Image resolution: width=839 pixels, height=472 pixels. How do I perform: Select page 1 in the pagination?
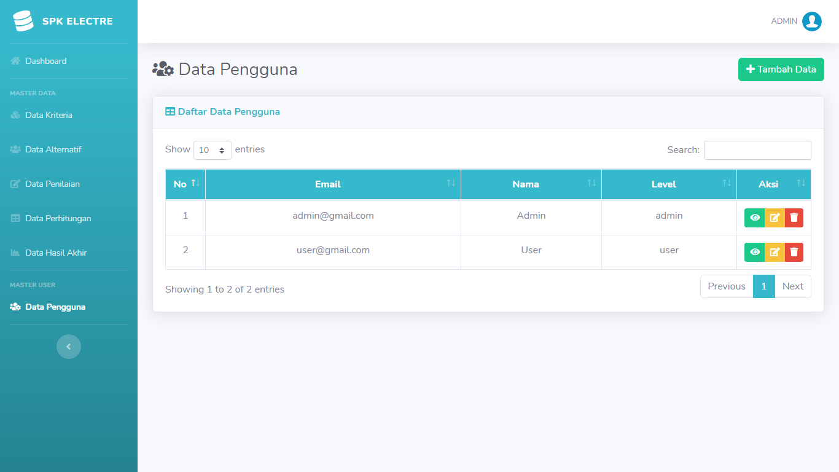coord(764,286)
